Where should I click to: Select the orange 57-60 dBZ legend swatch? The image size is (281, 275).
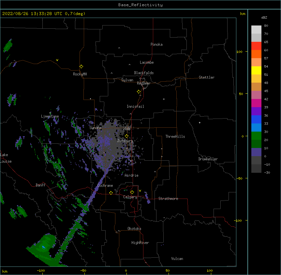(x=256, y=54)
